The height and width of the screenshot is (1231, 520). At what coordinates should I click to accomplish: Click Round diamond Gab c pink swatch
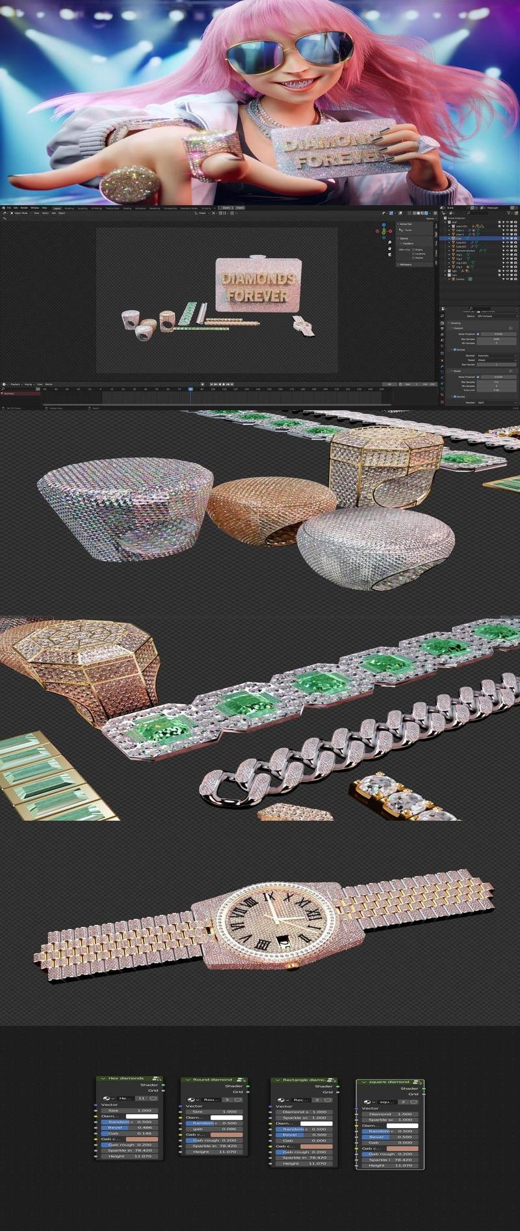pyautogui.click(x=227, y=1135)
